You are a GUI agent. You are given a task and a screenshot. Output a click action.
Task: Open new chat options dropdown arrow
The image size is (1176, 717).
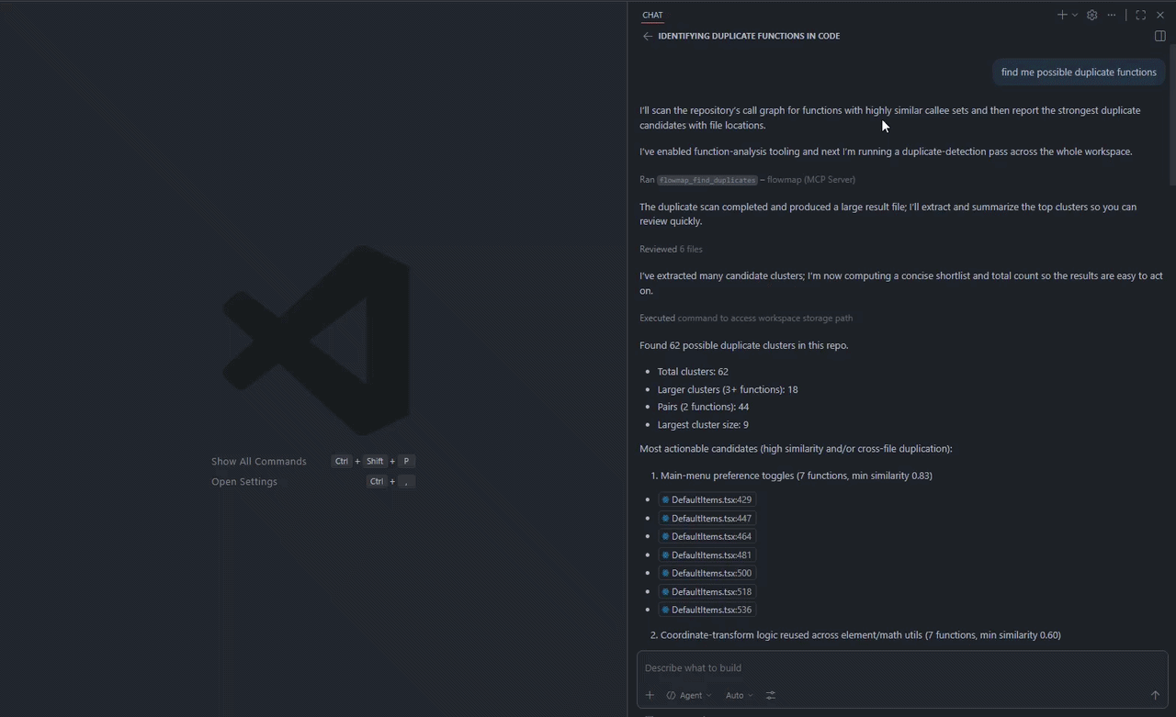(1074, 15)
